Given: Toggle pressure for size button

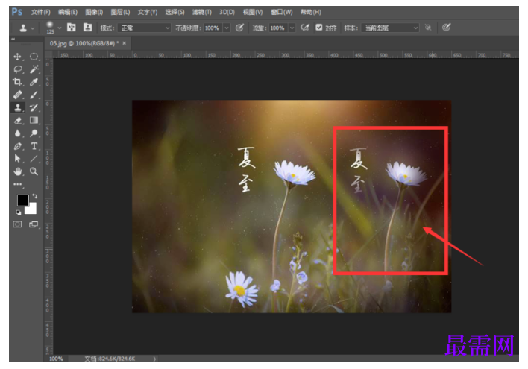Looking at the screenshot, I should coord(446,28).
